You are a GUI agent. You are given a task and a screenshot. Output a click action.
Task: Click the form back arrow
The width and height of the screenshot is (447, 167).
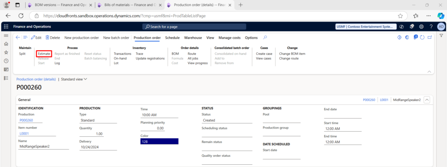[x=18, y=38]
